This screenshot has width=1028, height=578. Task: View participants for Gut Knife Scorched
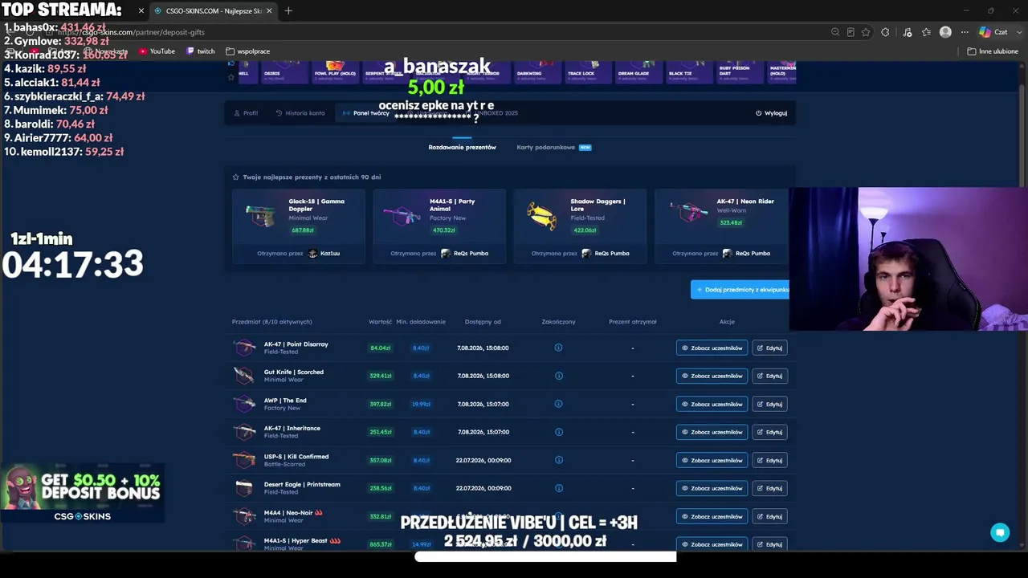coord(712,376)
